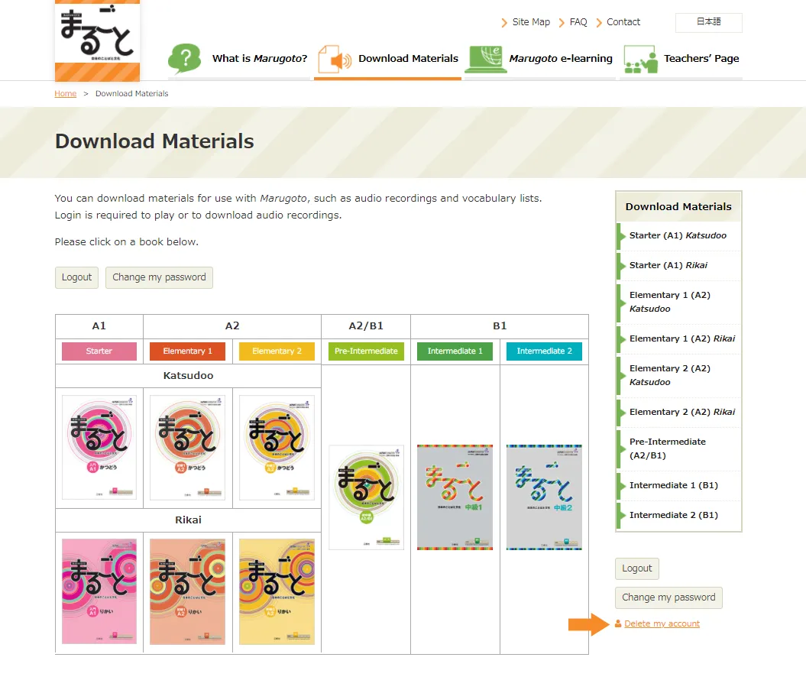
Task: Click the orange document and speaker icon
Action: tap(335, 59)
